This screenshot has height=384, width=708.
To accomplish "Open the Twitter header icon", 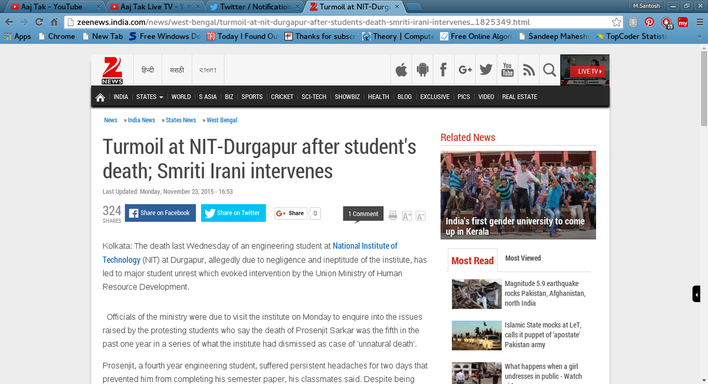I will (486, 70).
